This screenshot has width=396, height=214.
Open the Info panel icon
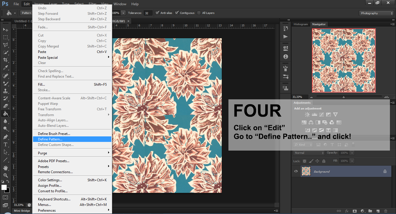point(286,56)
